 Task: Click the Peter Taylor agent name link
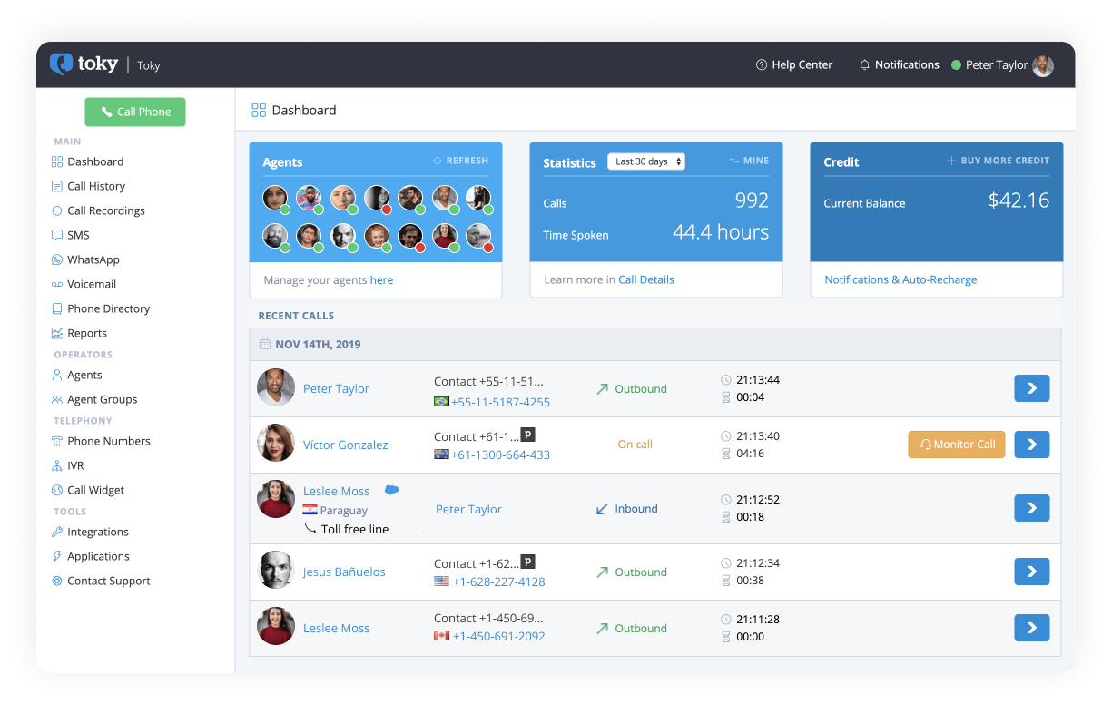(x=336, y=388)
